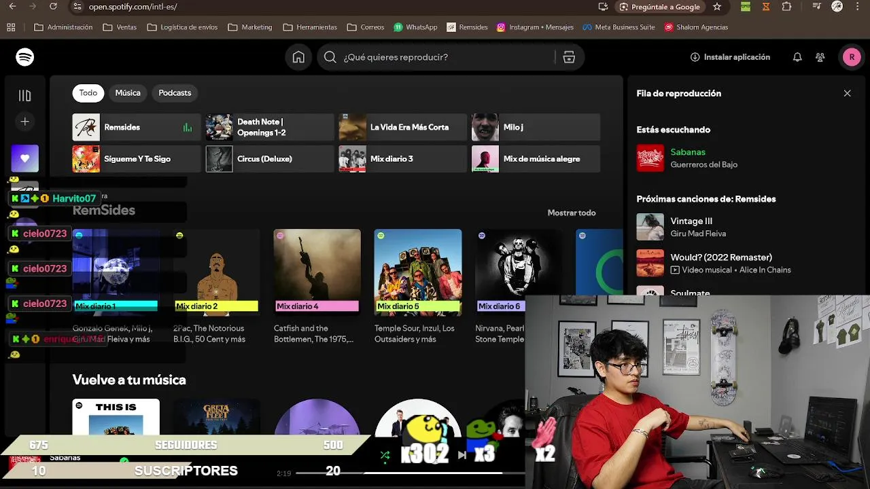The height and width of the screenshot is (489, 870).
Task: Open the Chrome profile avatar
Action: (837, 7)
